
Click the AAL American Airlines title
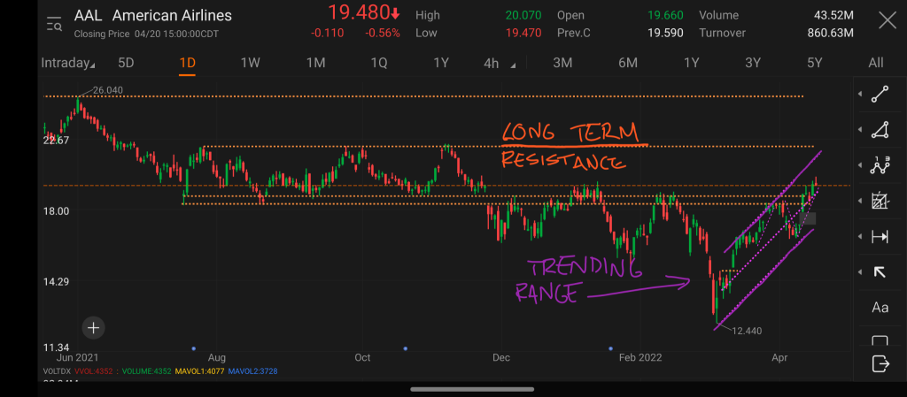click(x=152, y=16)
